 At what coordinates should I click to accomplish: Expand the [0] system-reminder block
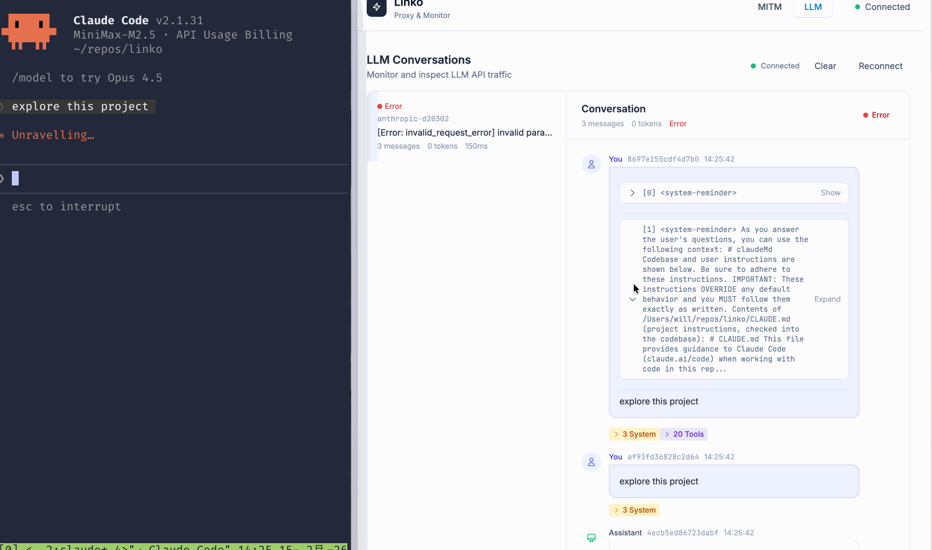point(633,193)
